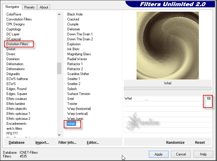Select Magnifying Glass filter
Viewport: 217px width, 161px height.
tap(79, 54)
